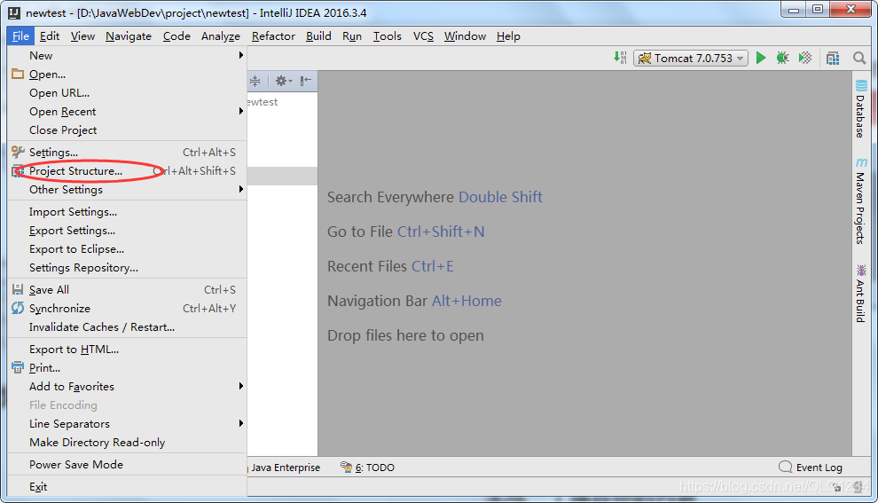The image size is (878, 503).
Task: Maximize the IntelliJ IDEA window
Action: coord(818,10)
